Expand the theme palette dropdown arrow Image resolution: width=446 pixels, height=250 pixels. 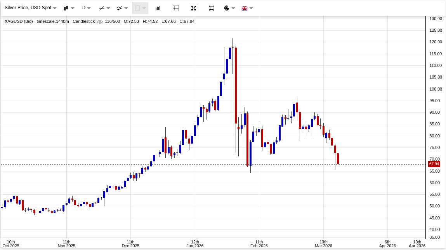[233, 8]
